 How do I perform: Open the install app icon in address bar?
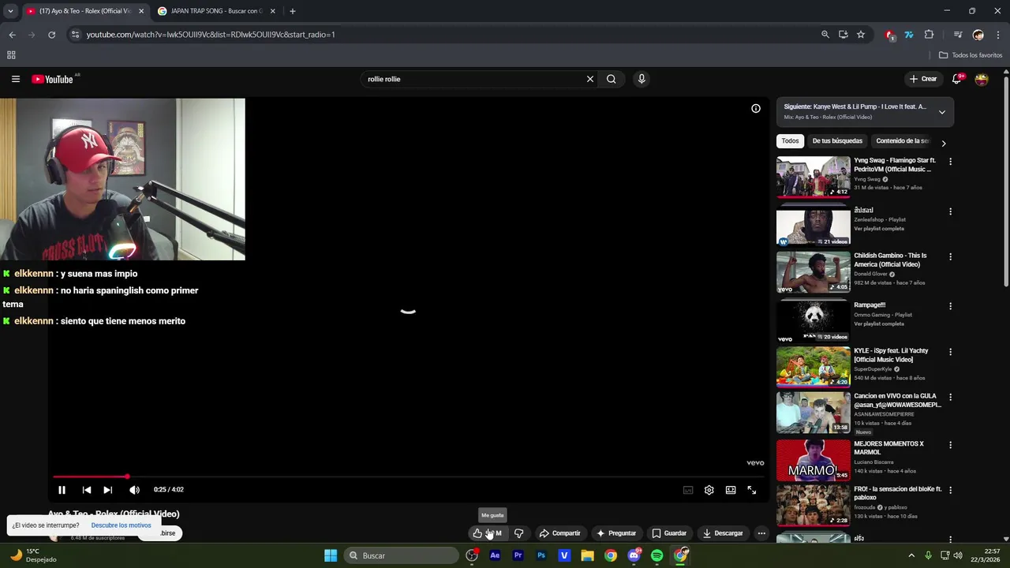pyautogui.click(x=843, y=35)
